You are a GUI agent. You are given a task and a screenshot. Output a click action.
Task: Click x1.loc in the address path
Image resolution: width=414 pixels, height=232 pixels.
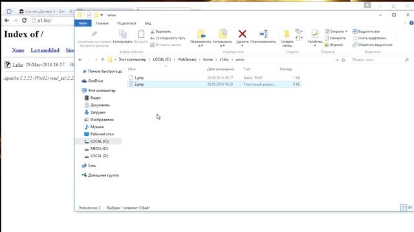(x=224, y=60)
